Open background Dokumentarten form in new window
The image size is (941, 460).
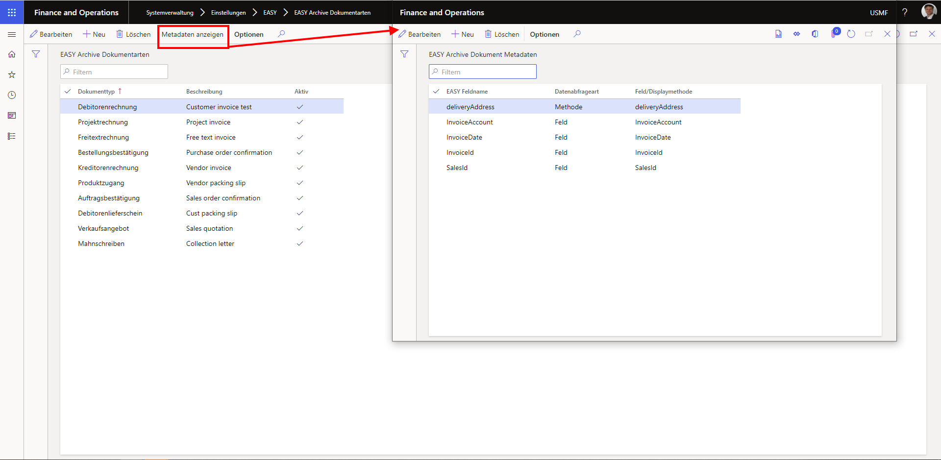click(914, 34)
